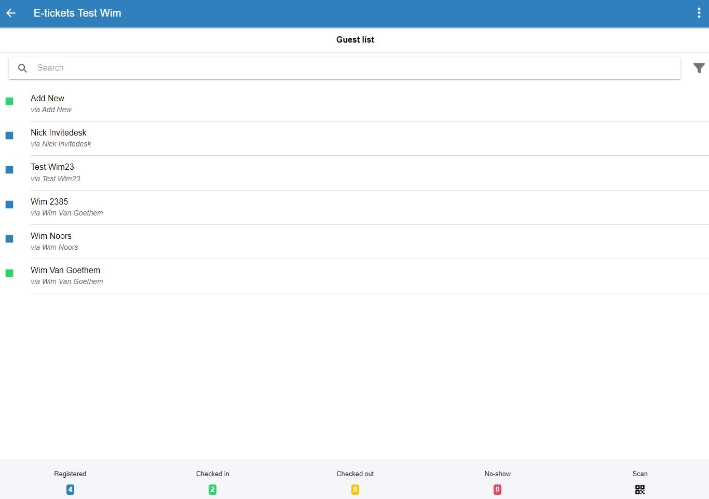Open the Wim Noors guest entry

[354, 241]
